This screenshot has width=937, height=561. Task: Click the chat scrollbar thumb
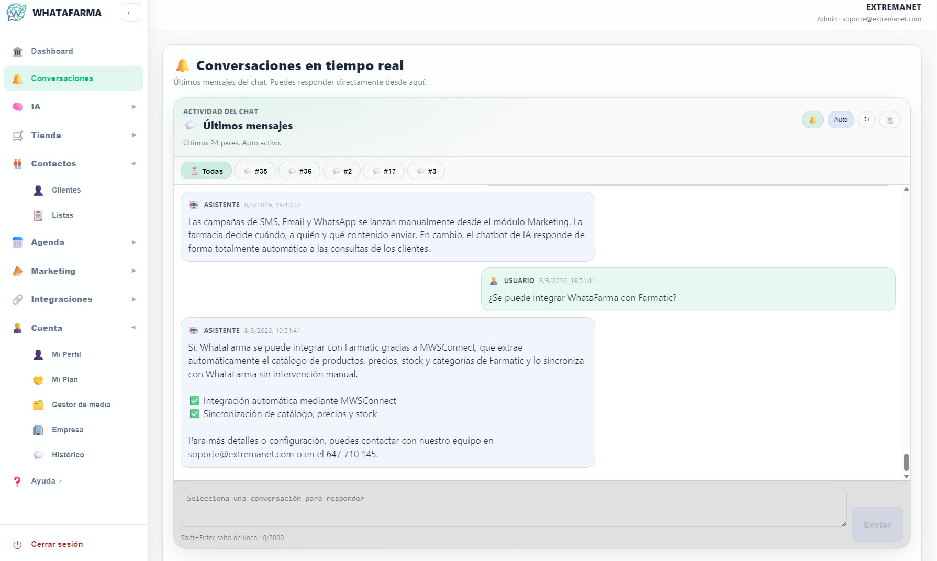point(906,462)
